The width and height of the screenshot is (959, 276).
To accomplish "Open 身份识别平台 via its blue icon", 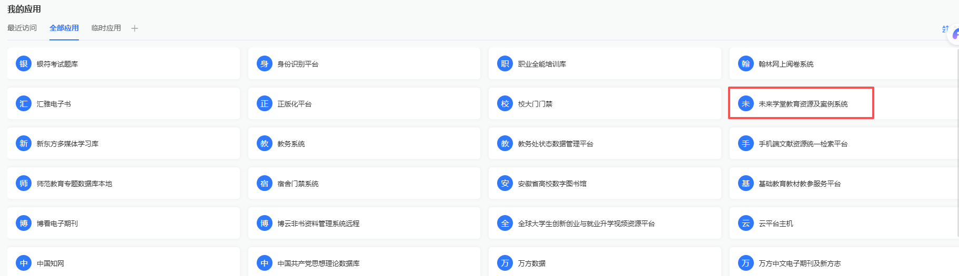I will (264, 64).
